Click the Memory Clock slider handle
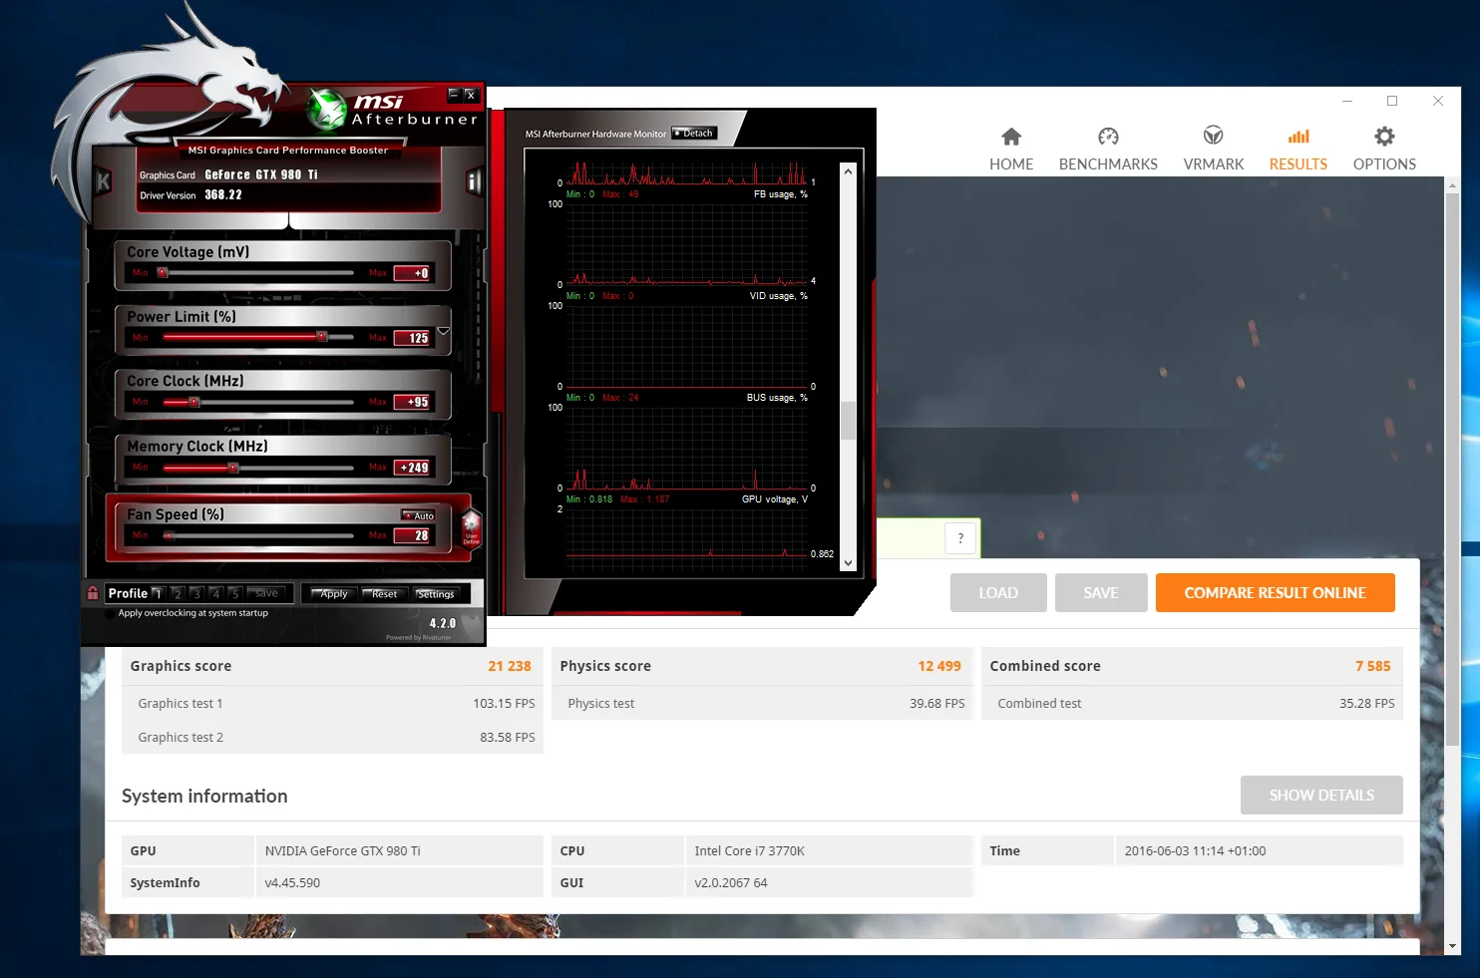This screenshot has width=1480, height=978. [x=233, y=467]
